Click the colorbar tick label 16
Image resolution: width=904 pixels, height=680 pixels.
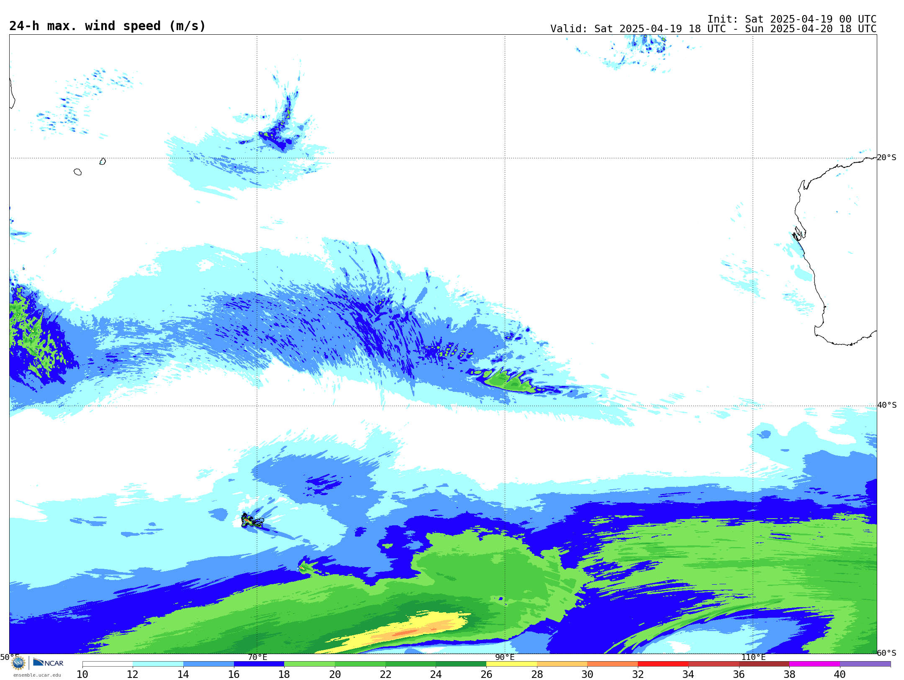[x=234, y=674]
